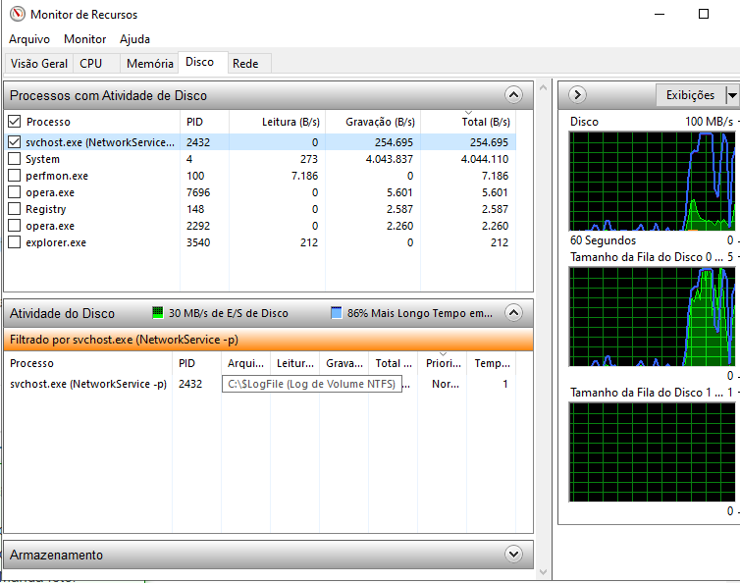Image resolution: width=740 pixels, height=583 pixels.
Task: Click the Disco 100 MB/s graph
Action: (652, 182)
